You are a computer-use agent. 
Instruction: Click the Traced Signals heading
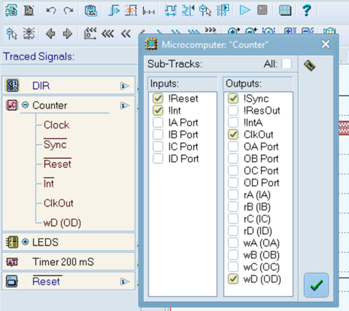pos(38,56)
